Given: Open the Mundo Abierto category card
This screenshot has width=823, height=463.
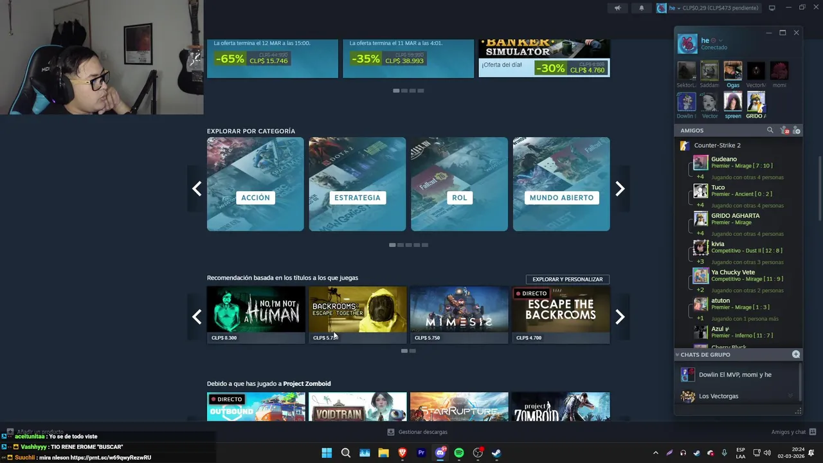Looking at the screenshot, I should (561, 184).
